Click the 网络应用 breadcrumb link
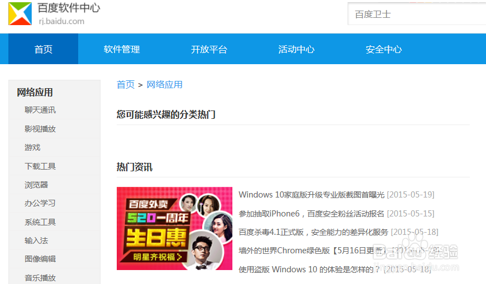Viewport: 486px width, 284px height. point(164,85)
